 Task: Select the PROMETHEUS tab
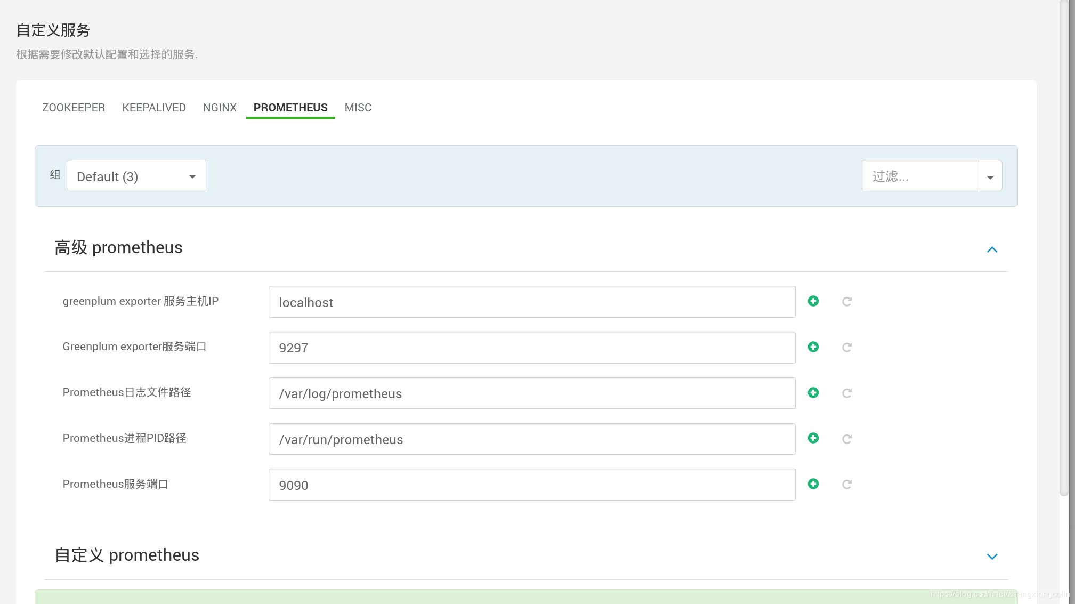pos(290,108)
